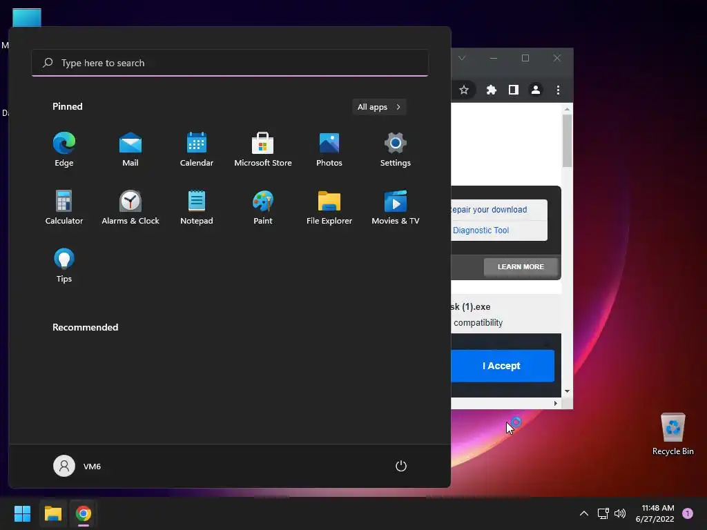This screenshot has height=530, width=707.
Task: Launch the Paint app
Action: 263,207
